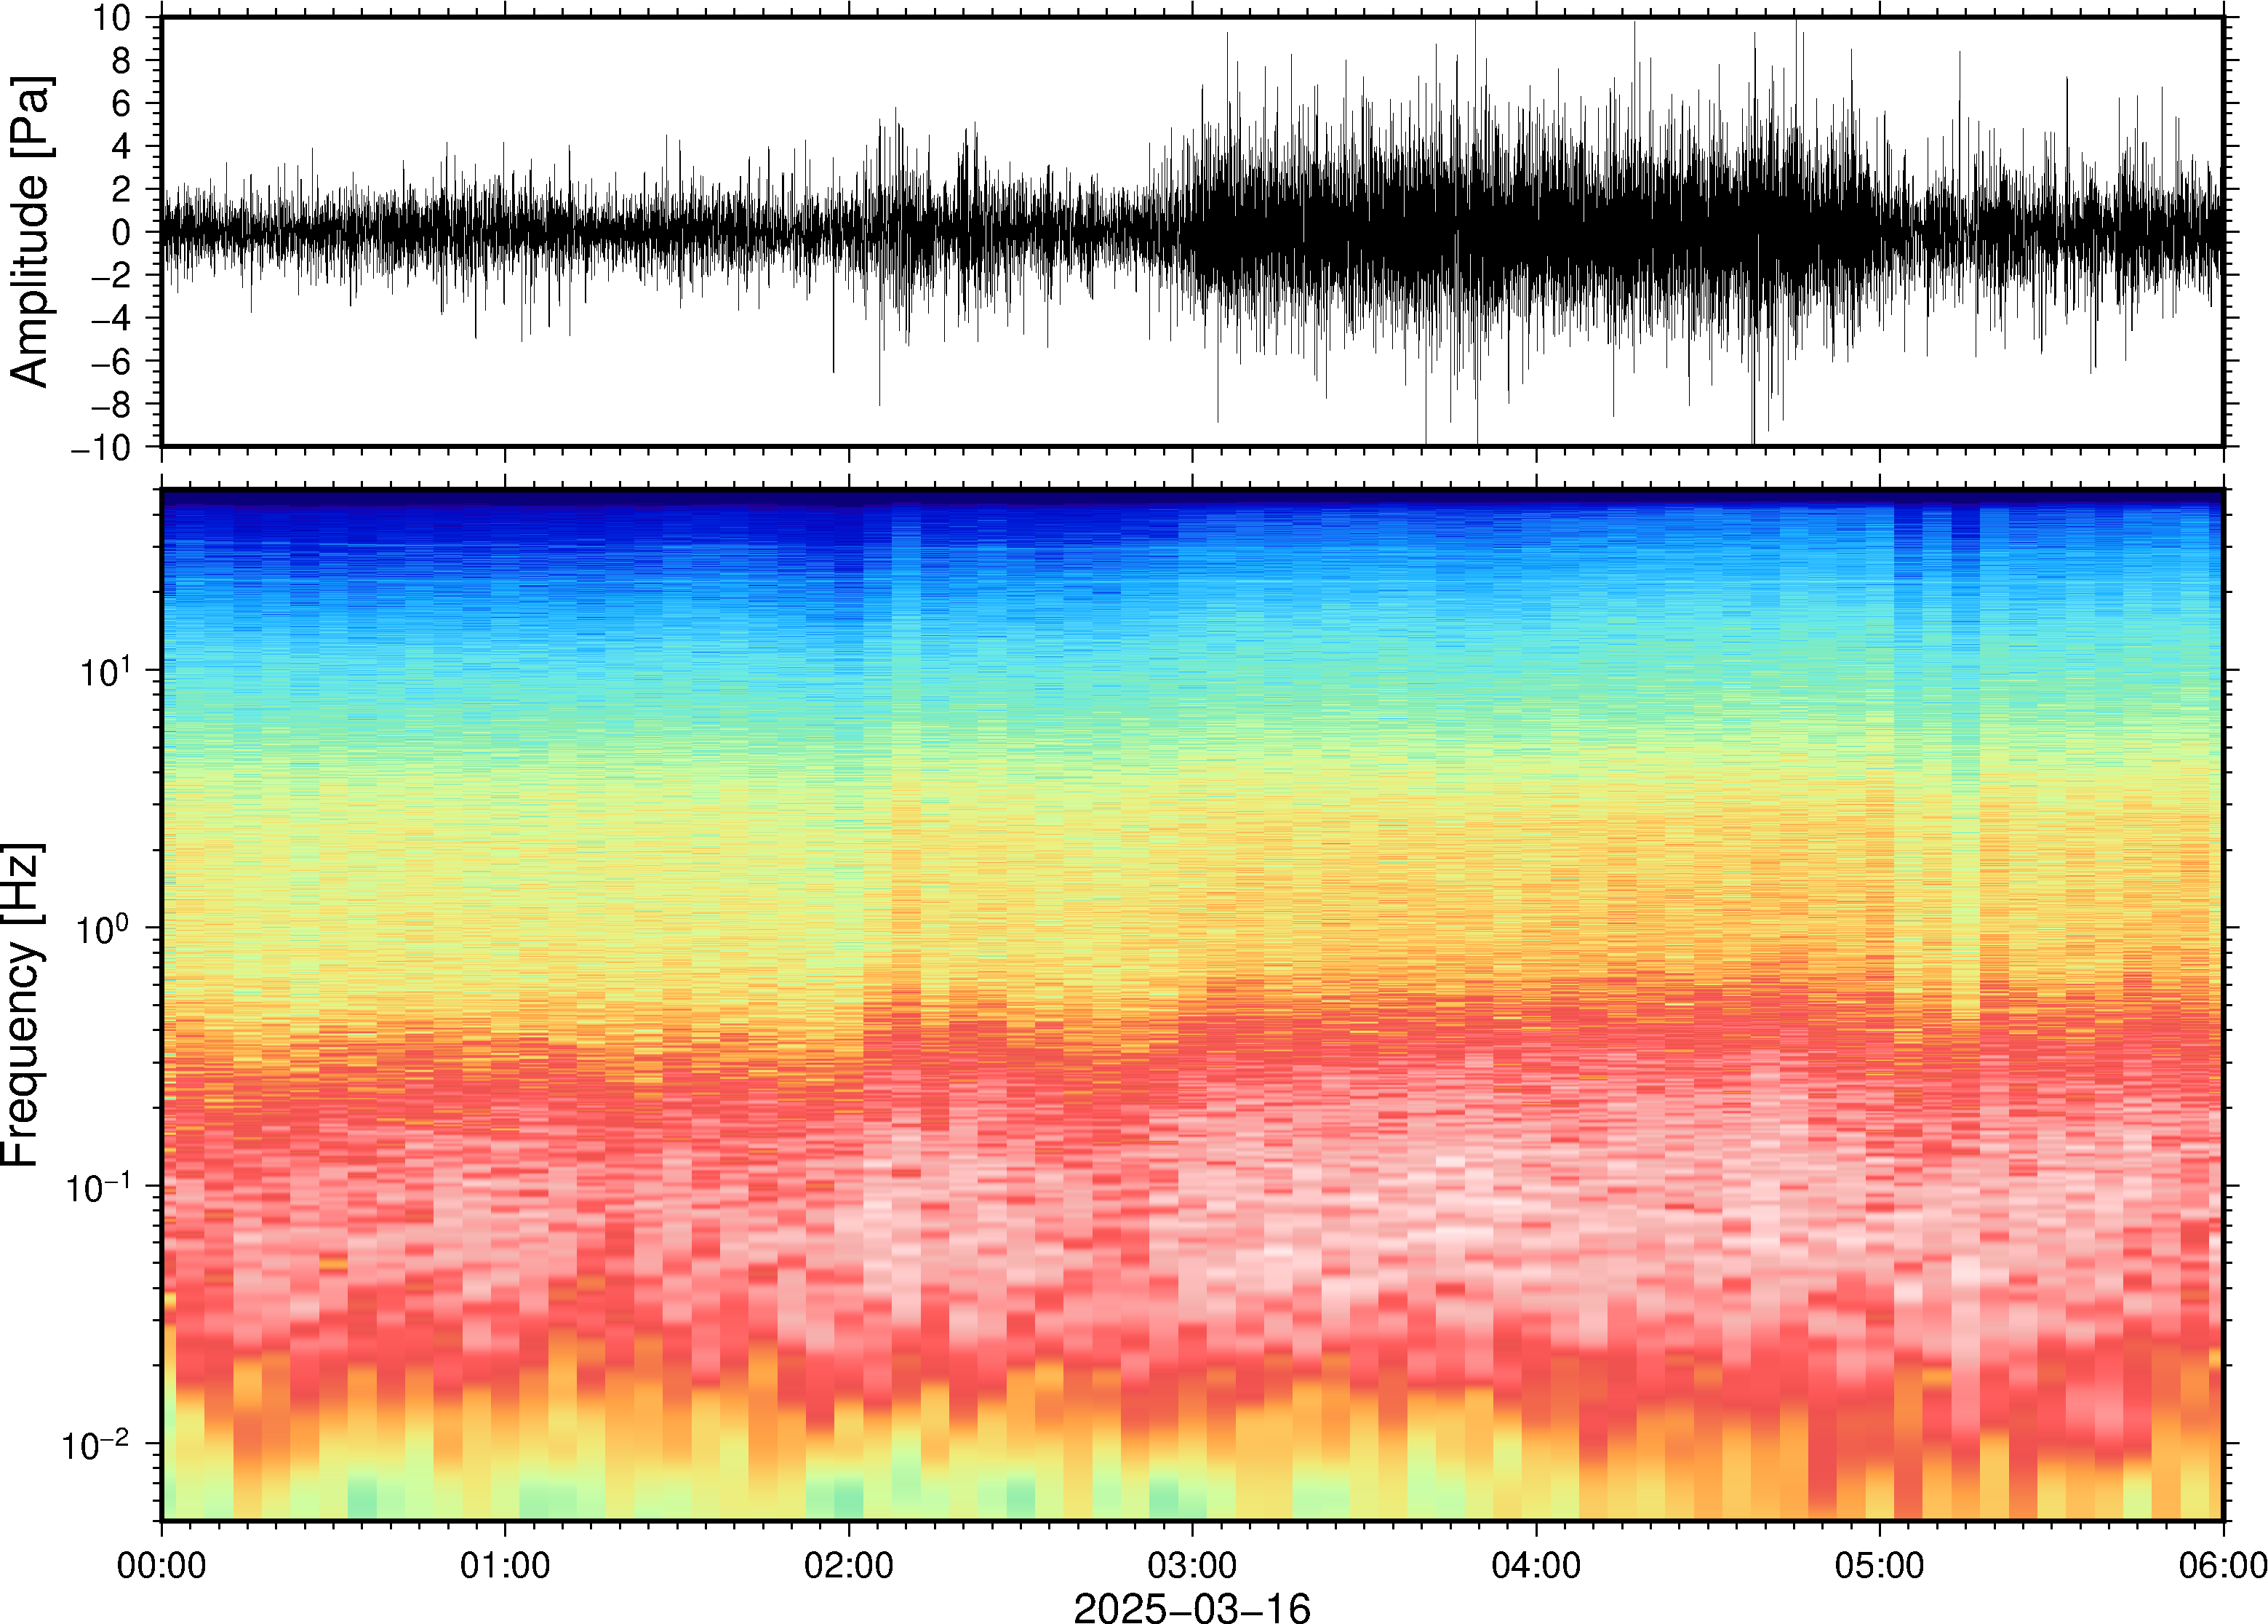Screen dimensions: 2268x1624
Task: Click the amplitude tick label '-2'
Action: (x=111, y=276)
